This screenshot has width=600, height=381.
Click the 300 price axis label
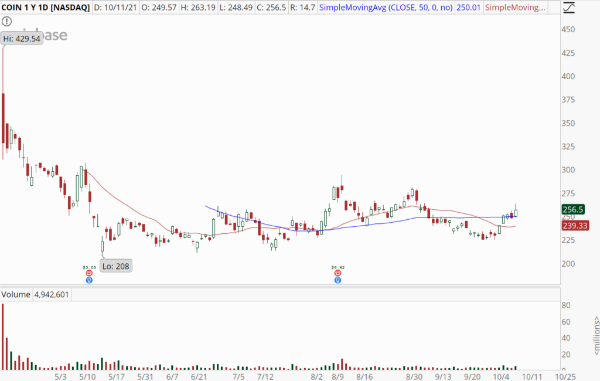click(x=568, y=169)
